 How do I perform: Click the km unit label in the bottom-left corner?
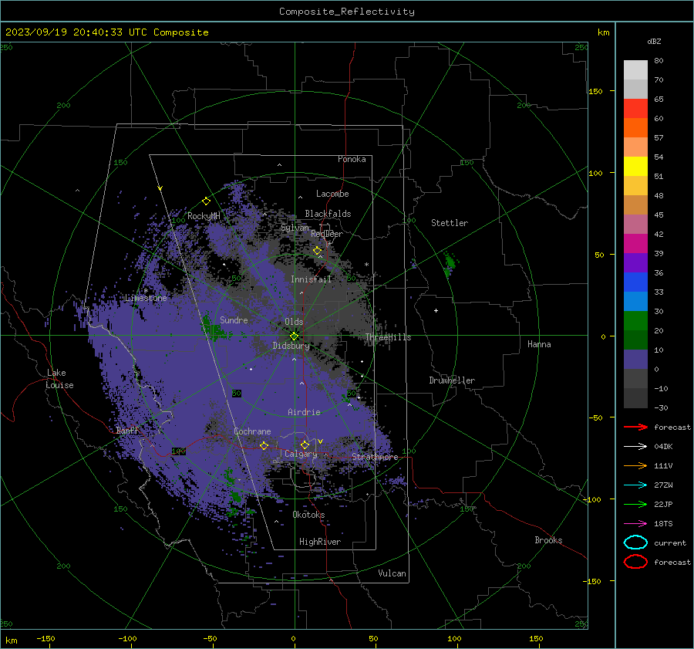11,641
